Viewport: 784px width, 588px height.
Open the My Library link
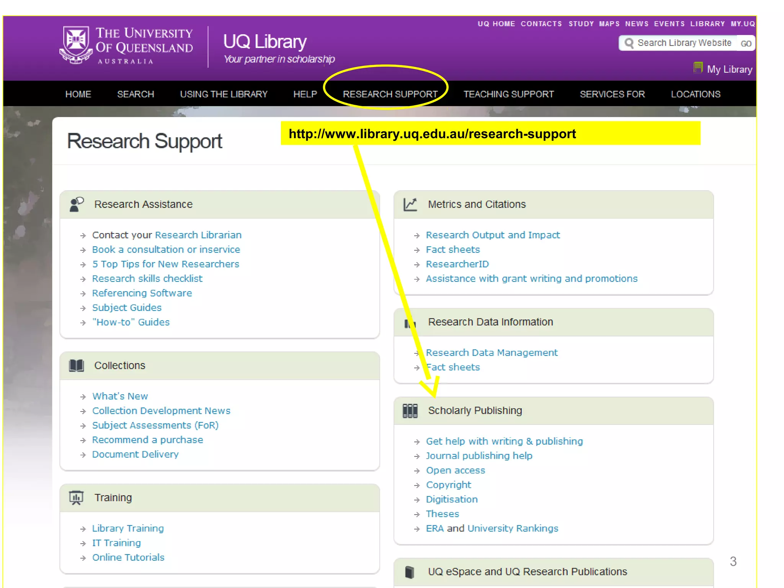pos(730,69)
